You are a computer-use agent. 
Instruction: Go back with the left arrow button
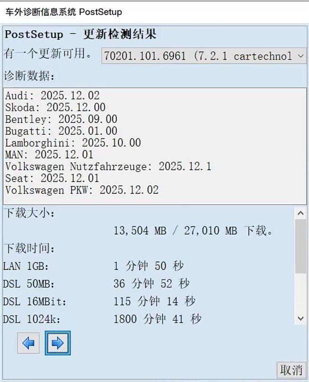point(28,343)
